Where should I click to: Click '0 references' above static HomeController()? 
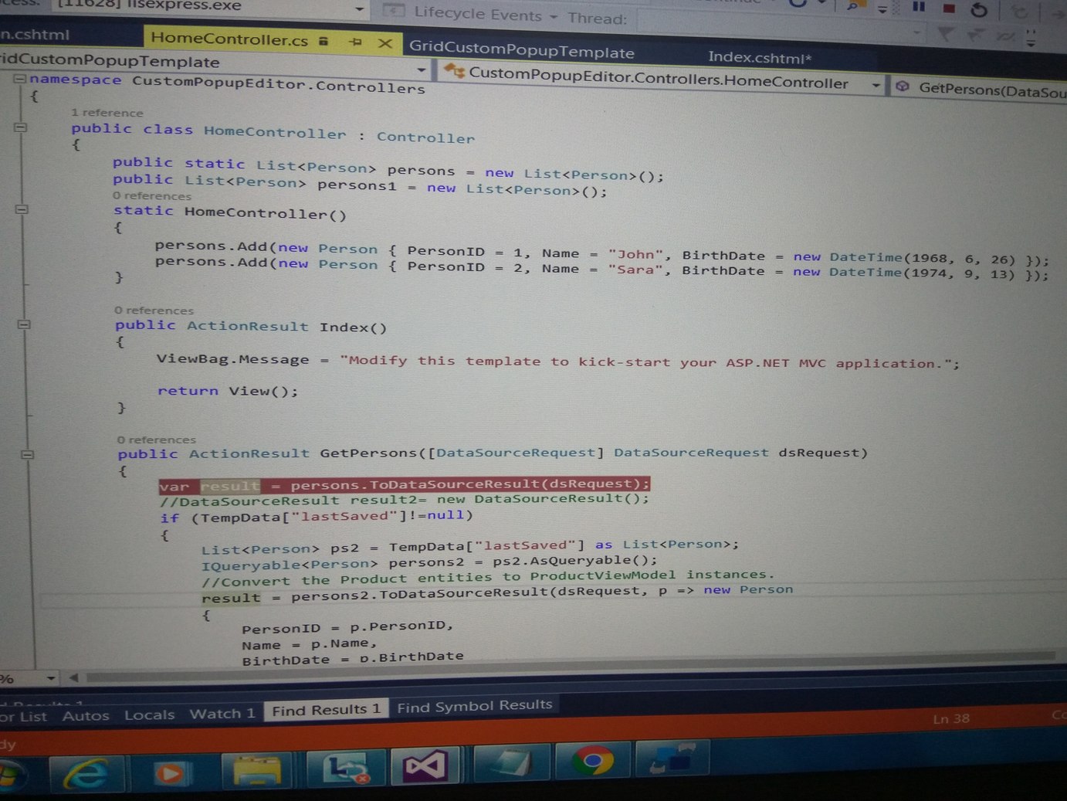click(x=152, y=196)
